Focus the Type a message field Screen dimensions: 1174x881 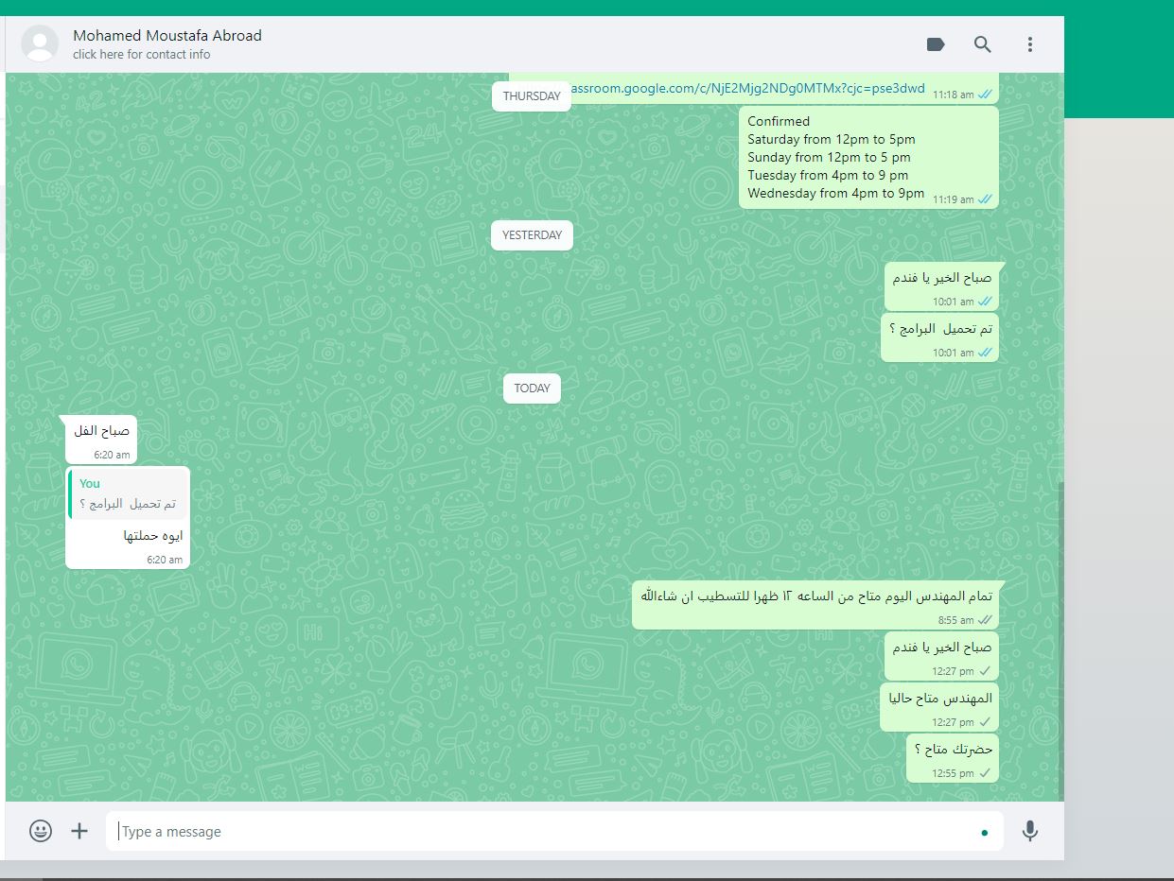[554, 831]
